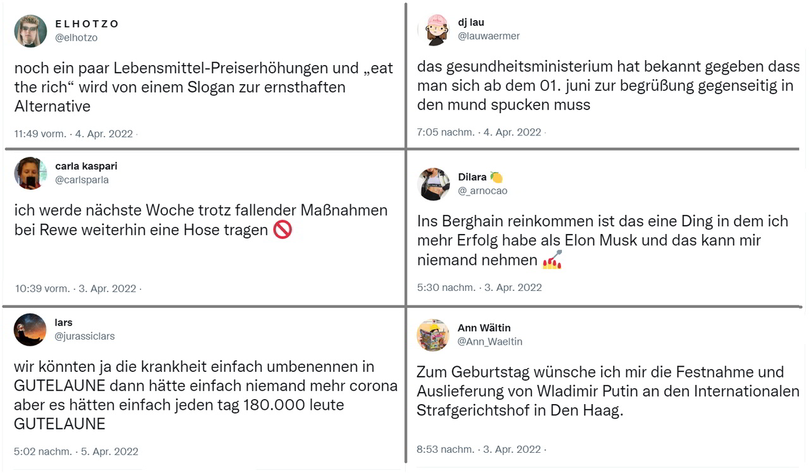Open timestamp 7:05 nachm. 4. Apr. 2022
809x473 pixels.
(x=479, y=132)
